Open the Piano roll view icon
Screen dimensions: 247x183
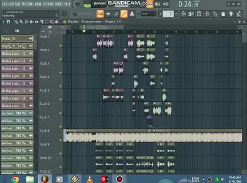[191, 14]
